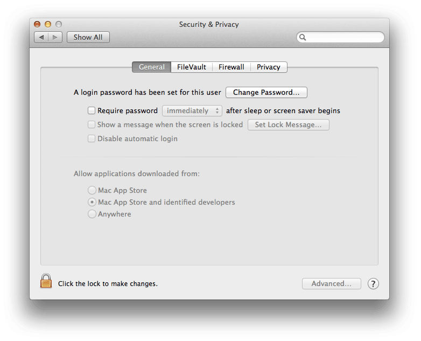This screenshot has width=421, height=341.
Task: Tick Show a message when screen is locked
Action: 92,125
